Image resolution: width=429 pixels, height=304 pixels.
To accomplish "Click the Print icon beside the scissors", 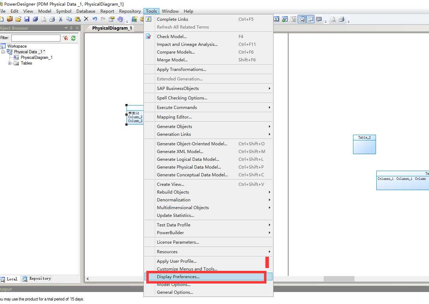I will [52, 19].
